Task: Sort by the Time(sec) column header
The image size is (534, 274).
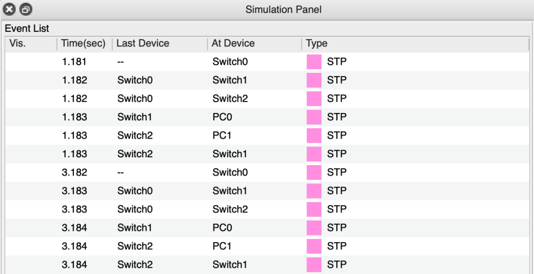Action: (x=83, y=44)
